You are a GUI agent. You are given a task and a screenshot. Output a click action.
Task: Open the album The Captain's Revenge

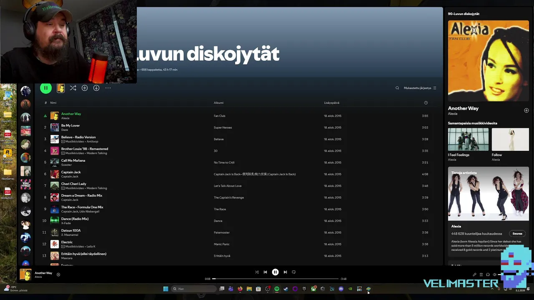tap(229, 197)
